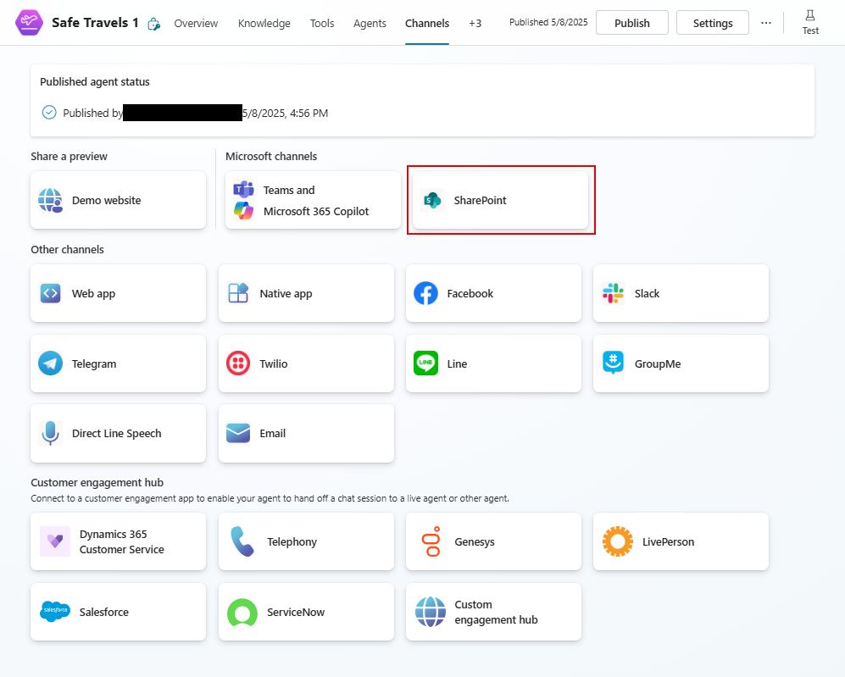Screen dimensions: 845x677
Task: Open the Test panel flask icon
Action: coord(810,16)
